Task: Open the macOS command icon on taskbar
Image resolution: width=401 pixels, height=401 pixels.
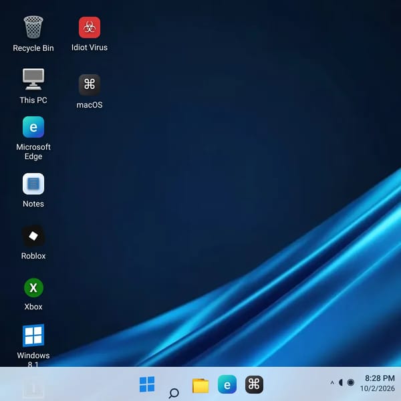Action: pyautogui.click(x=254, y=384)
